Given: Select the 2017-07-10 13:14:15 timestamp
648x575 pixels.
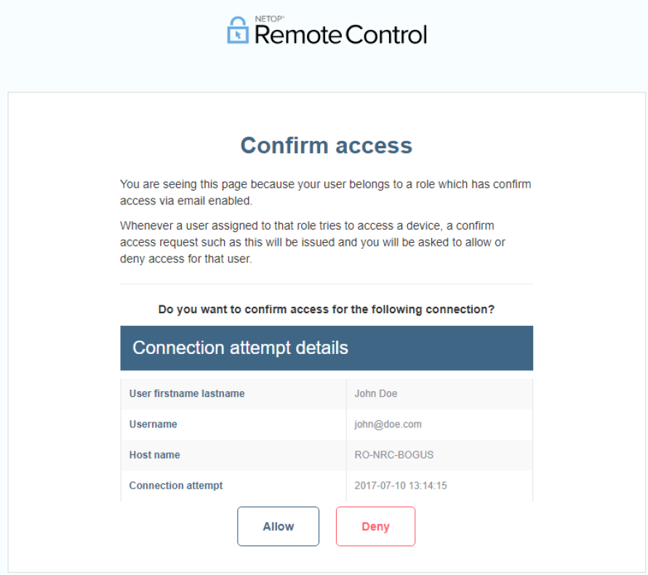Looking at the screenshot, I should [x=401, y=486].
